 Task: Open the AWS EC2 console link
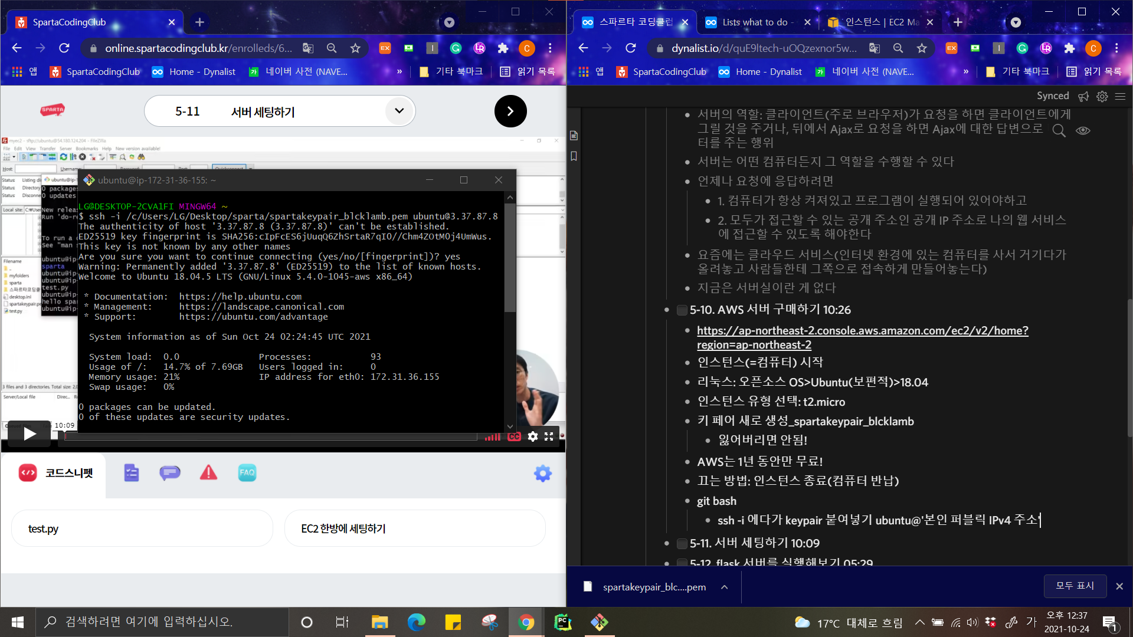point(862,331)
